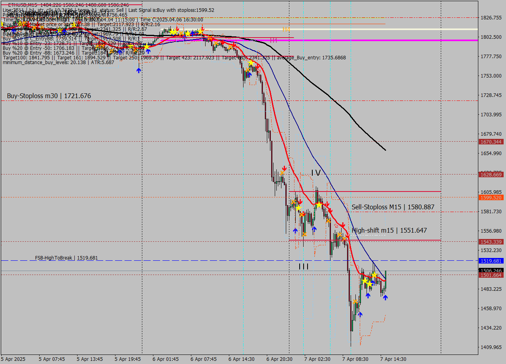Click the I V wave label
The height and width of the screenshot is (364, 506).
tap(316, 173)
